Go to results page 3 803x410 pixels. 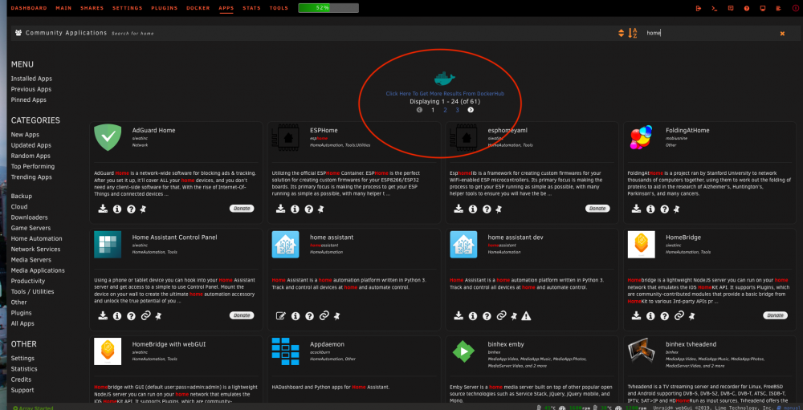(x=458, y=110)
